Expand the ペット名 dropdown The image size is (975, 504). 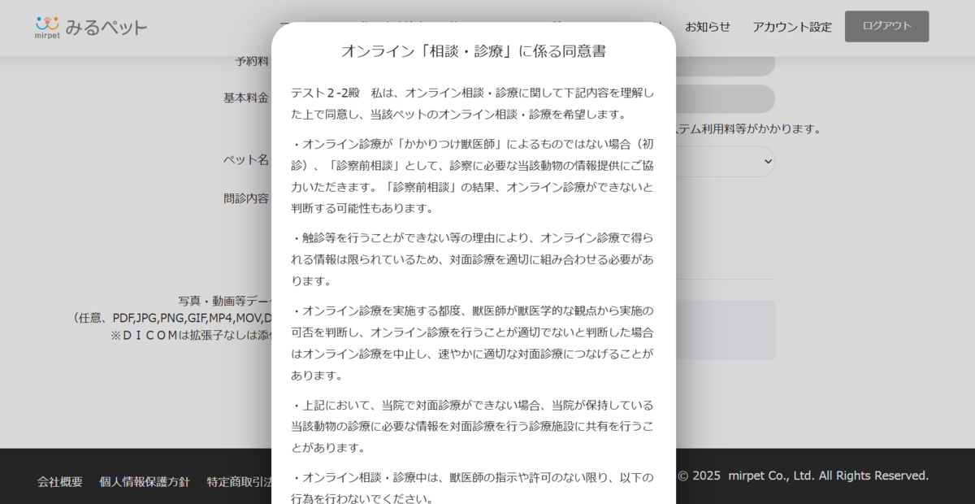[x=726, y=161]
